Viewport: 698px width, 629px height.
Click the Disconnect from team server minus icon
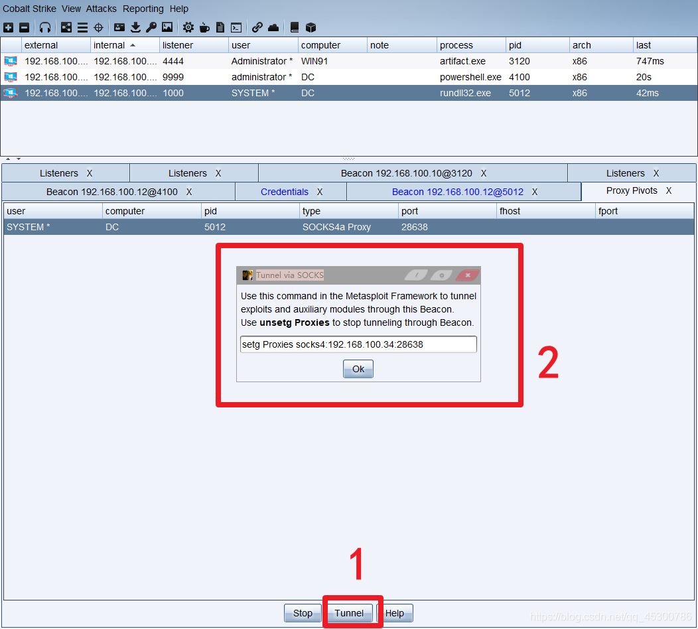tap(24, 28)
